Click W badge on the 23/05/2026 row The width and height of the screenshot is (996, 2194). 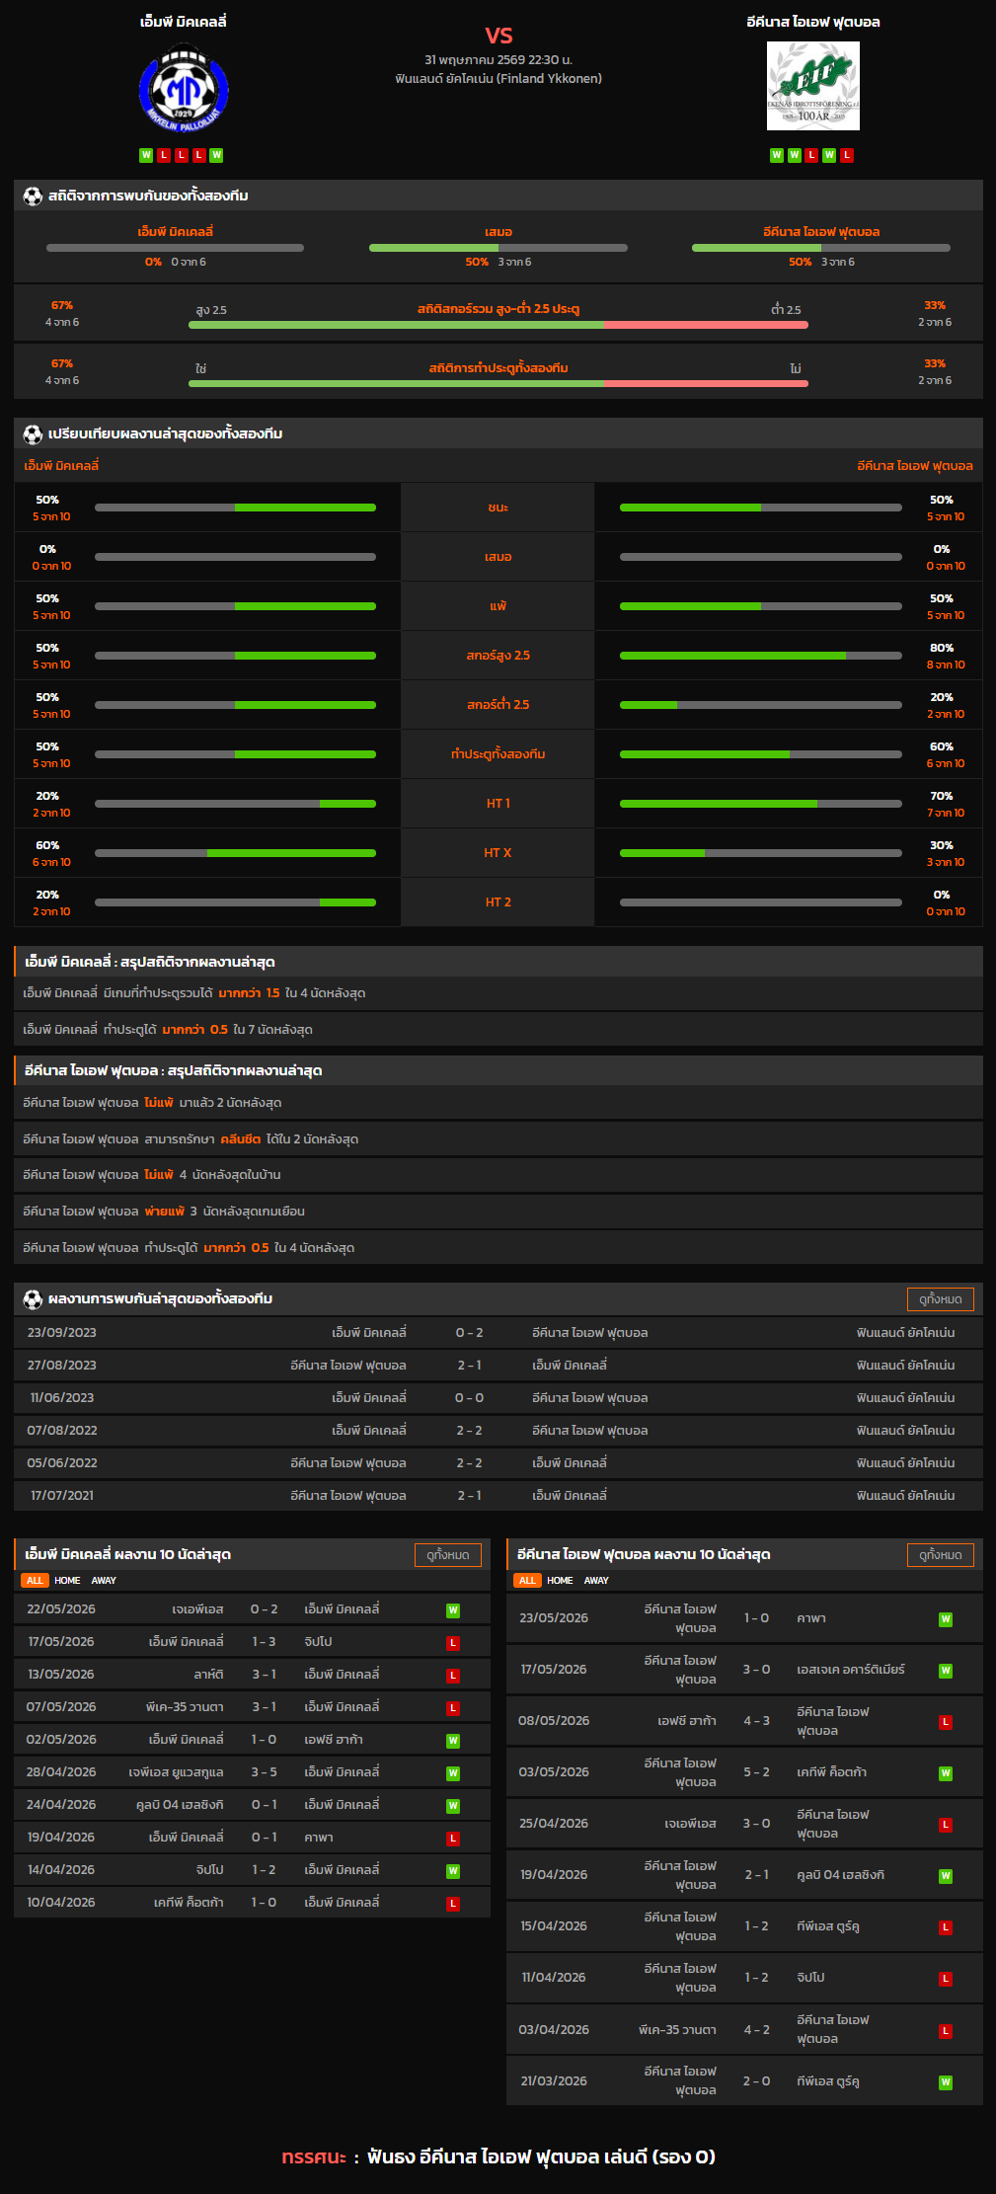coord(946,1619)
